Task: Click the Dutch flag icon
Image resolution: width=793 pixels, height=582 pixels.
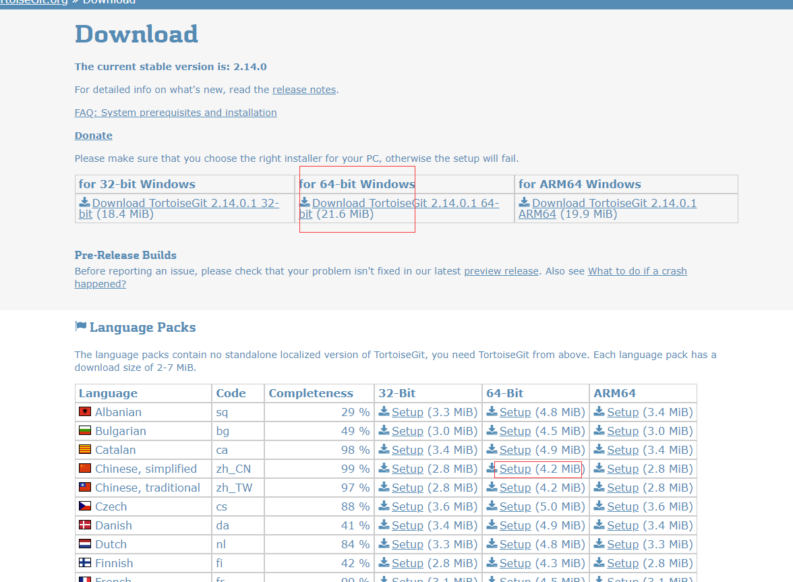Action: click(85, 544)
